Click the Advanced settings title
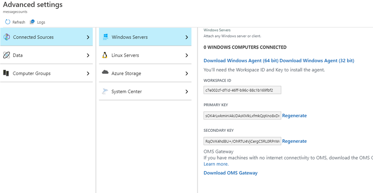Screen dimensions: 373x193 33,5
